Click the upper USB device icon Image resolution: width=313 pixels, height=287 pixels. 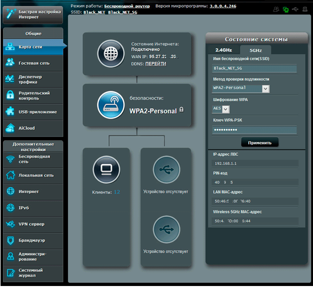(166, 169)
